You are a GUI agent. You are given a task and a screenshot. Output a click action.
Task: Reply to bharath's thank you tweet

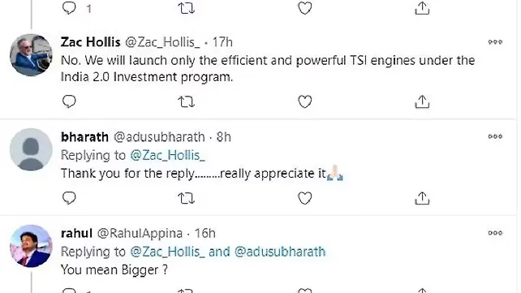coord(69,198)
